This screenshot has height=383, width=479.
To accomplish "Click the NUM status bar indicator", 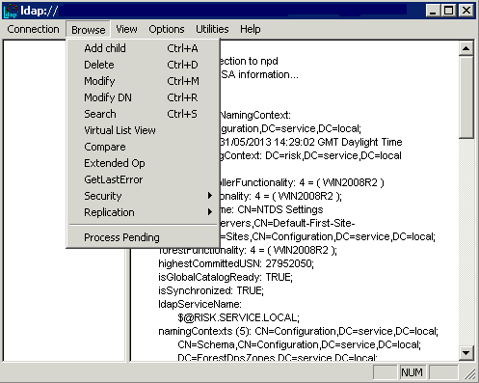I will coord(412,372).
